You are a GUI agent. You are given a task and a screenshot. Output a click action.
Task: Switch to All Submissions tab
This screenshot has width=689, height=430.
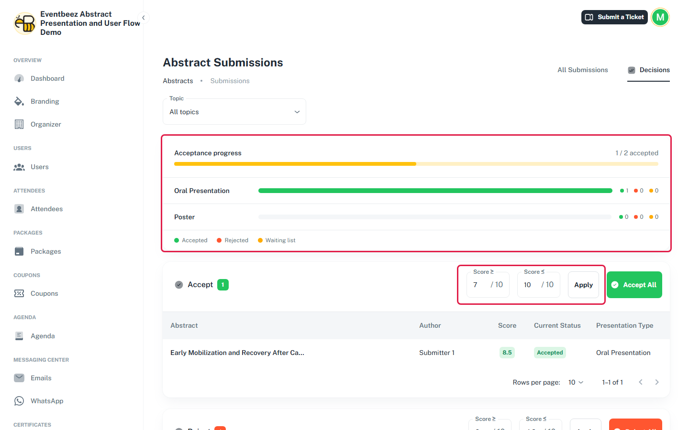pos(583,70)
